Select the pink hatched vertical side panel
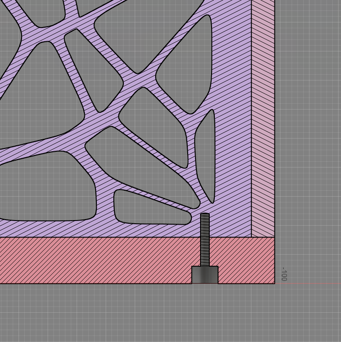This screenshot has height=342, width=341. coord(263,115)
